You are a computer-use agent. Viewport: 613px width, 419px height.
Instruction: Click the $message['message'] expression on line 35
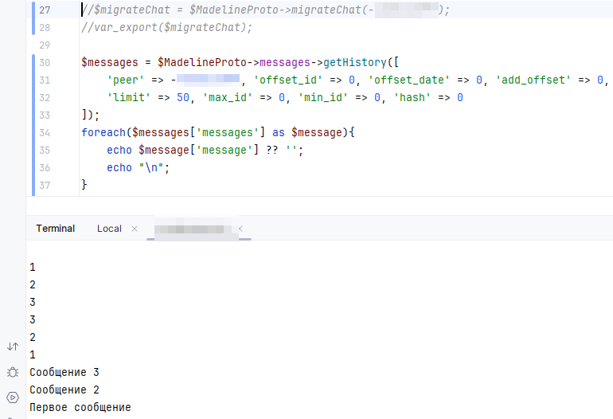coord(198,151)
